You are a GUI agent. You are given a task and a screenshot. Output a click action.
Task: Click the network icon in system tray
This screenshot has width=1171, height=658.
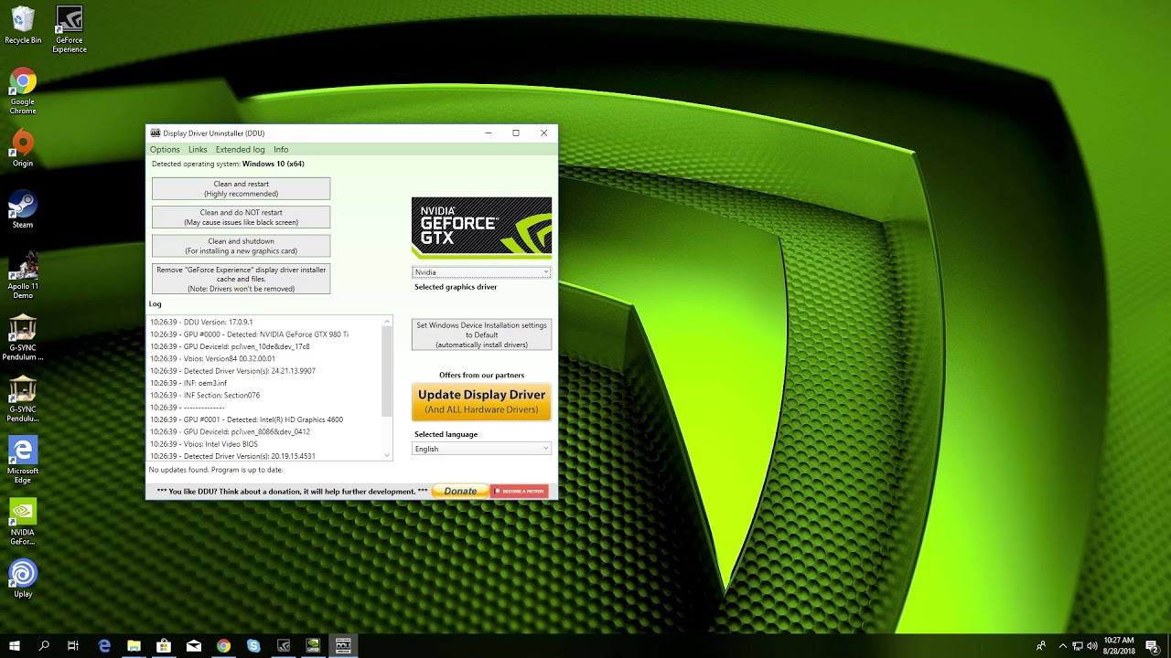point(1078,646)
